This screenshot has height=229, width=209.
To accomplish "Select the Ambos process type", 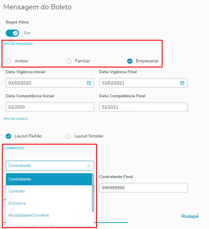I will tap(9, 61).
